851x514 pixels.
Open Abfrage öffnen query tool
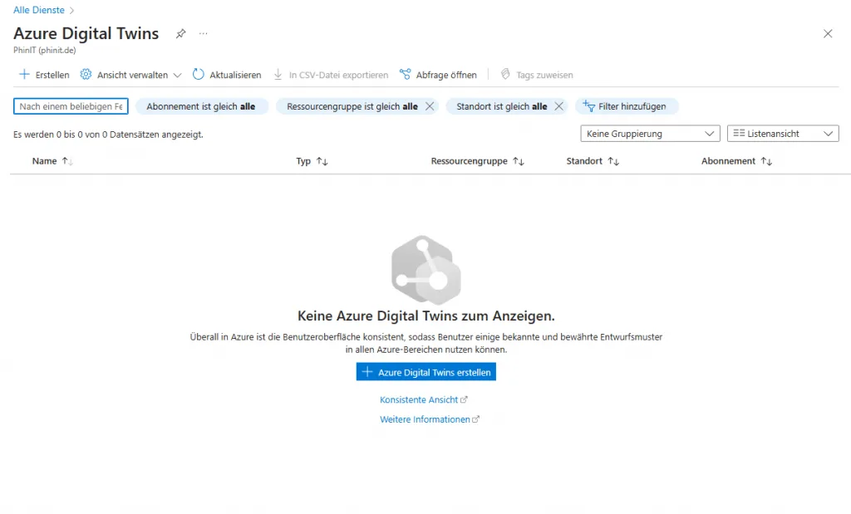pyautogui.click(x=438, y=75)
